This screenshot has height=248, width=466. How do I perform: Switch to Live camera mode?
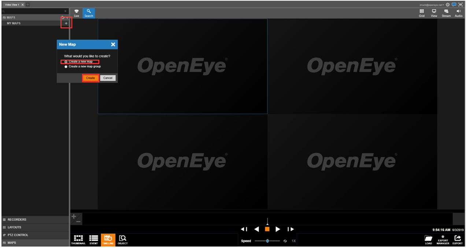(77, 13)
